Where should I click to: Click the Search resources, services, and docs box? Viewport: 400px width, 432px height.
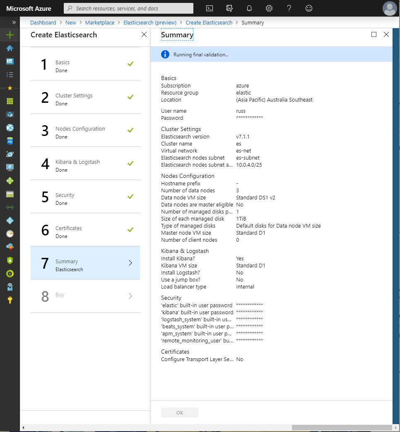click(x=128, y=8)
